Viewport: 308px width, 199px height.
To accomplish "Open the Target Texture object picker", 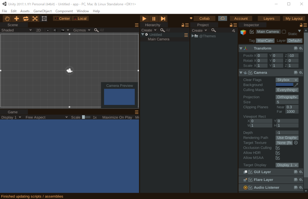I will 296,143.
